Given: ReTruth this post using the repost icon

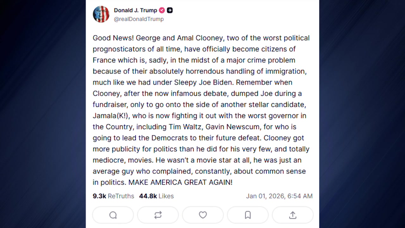Looking at the screenshot, I should click(158, 215).
